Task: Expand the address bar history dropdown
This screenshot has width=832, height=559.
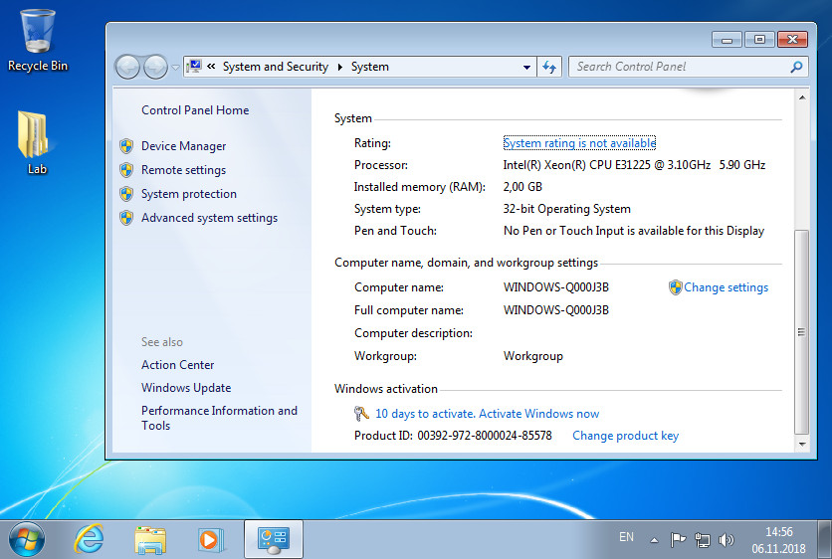Action: coord(526,67)
